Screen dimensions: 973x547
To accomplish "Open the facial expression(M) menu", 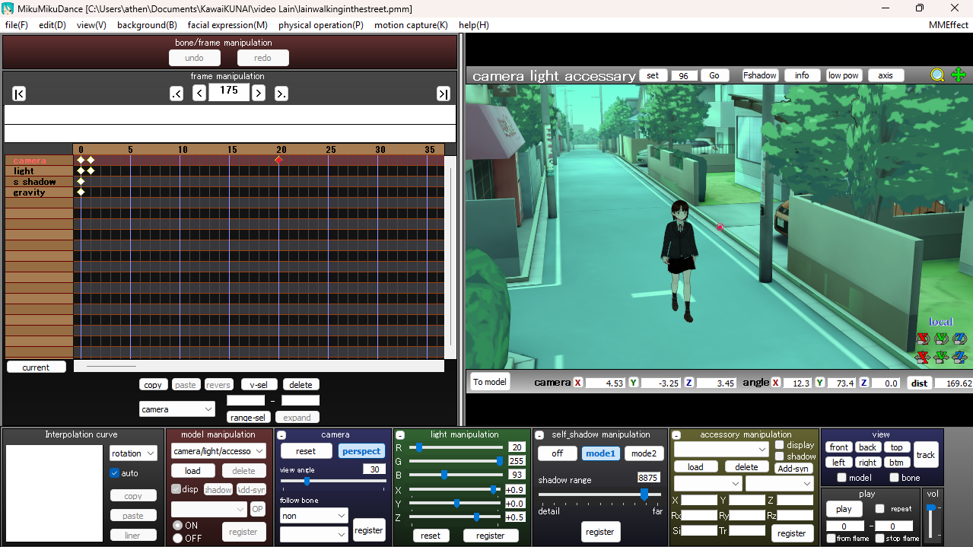I will (227, 25).
